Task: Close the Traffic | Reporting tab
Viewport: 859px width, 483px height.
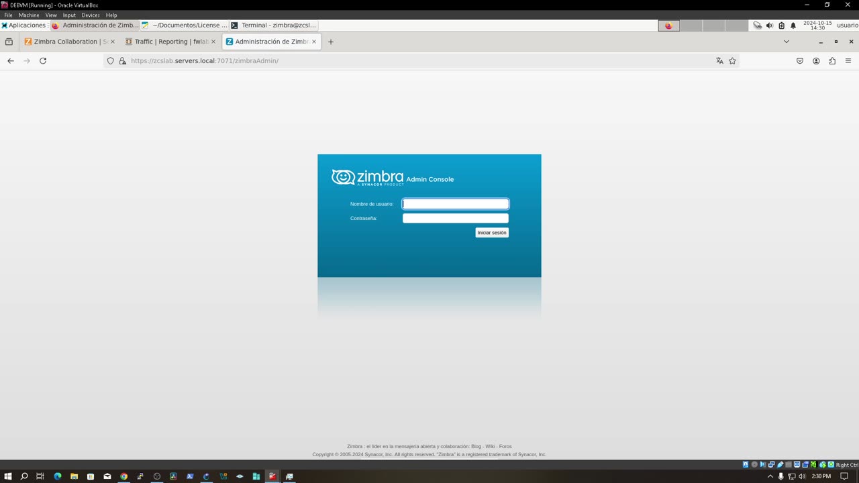Action: click(213, 42)
